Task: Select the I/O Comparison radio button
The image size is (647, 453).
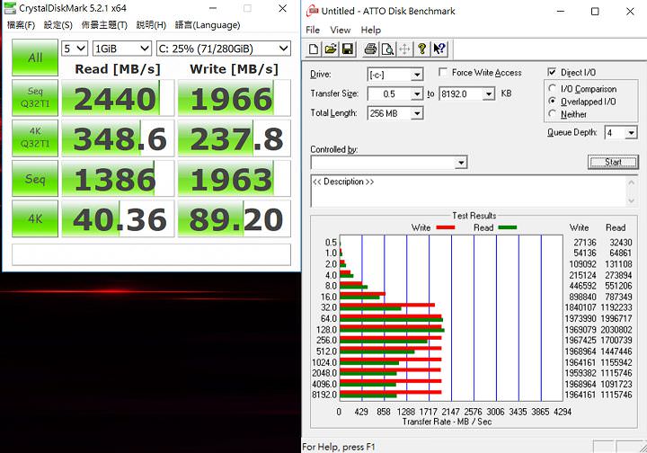Action: [553, 89]
